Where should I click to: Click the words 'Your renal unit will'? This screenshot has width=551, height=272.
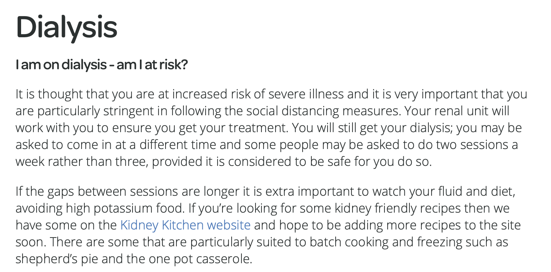click(x=457, y=111)
